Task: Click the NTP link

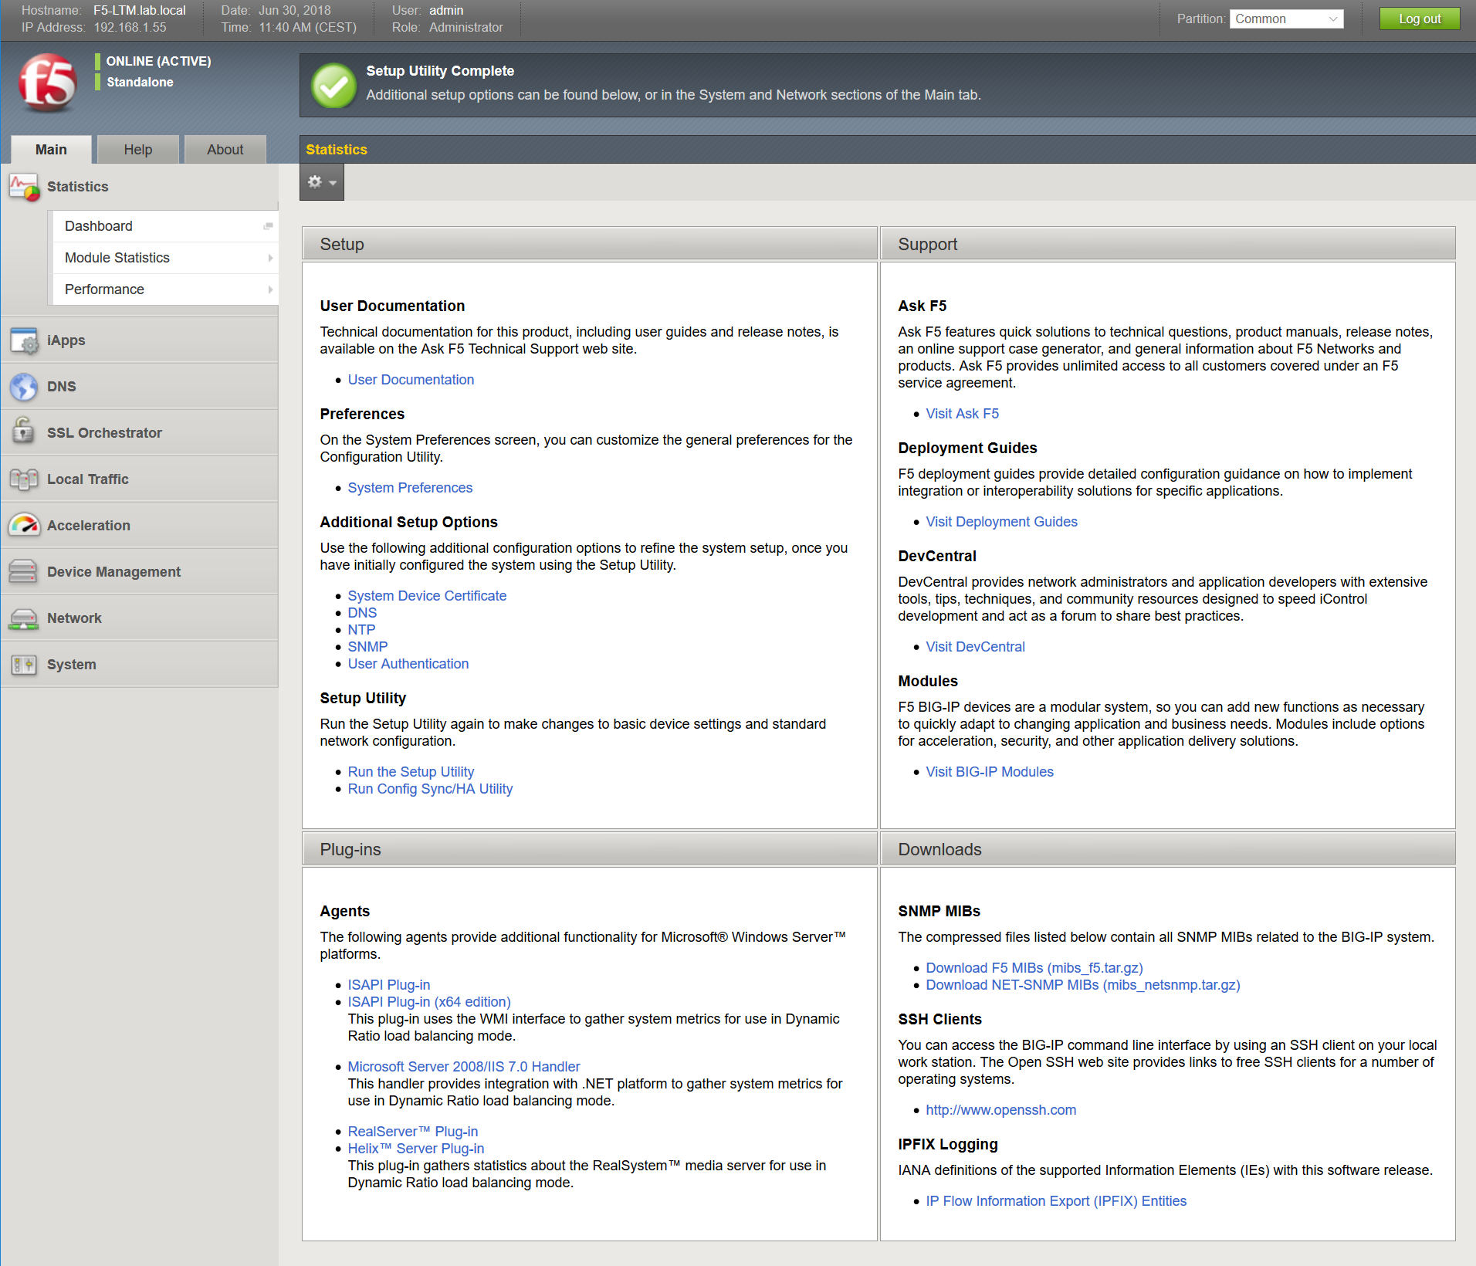Action: tap(361, 630)
